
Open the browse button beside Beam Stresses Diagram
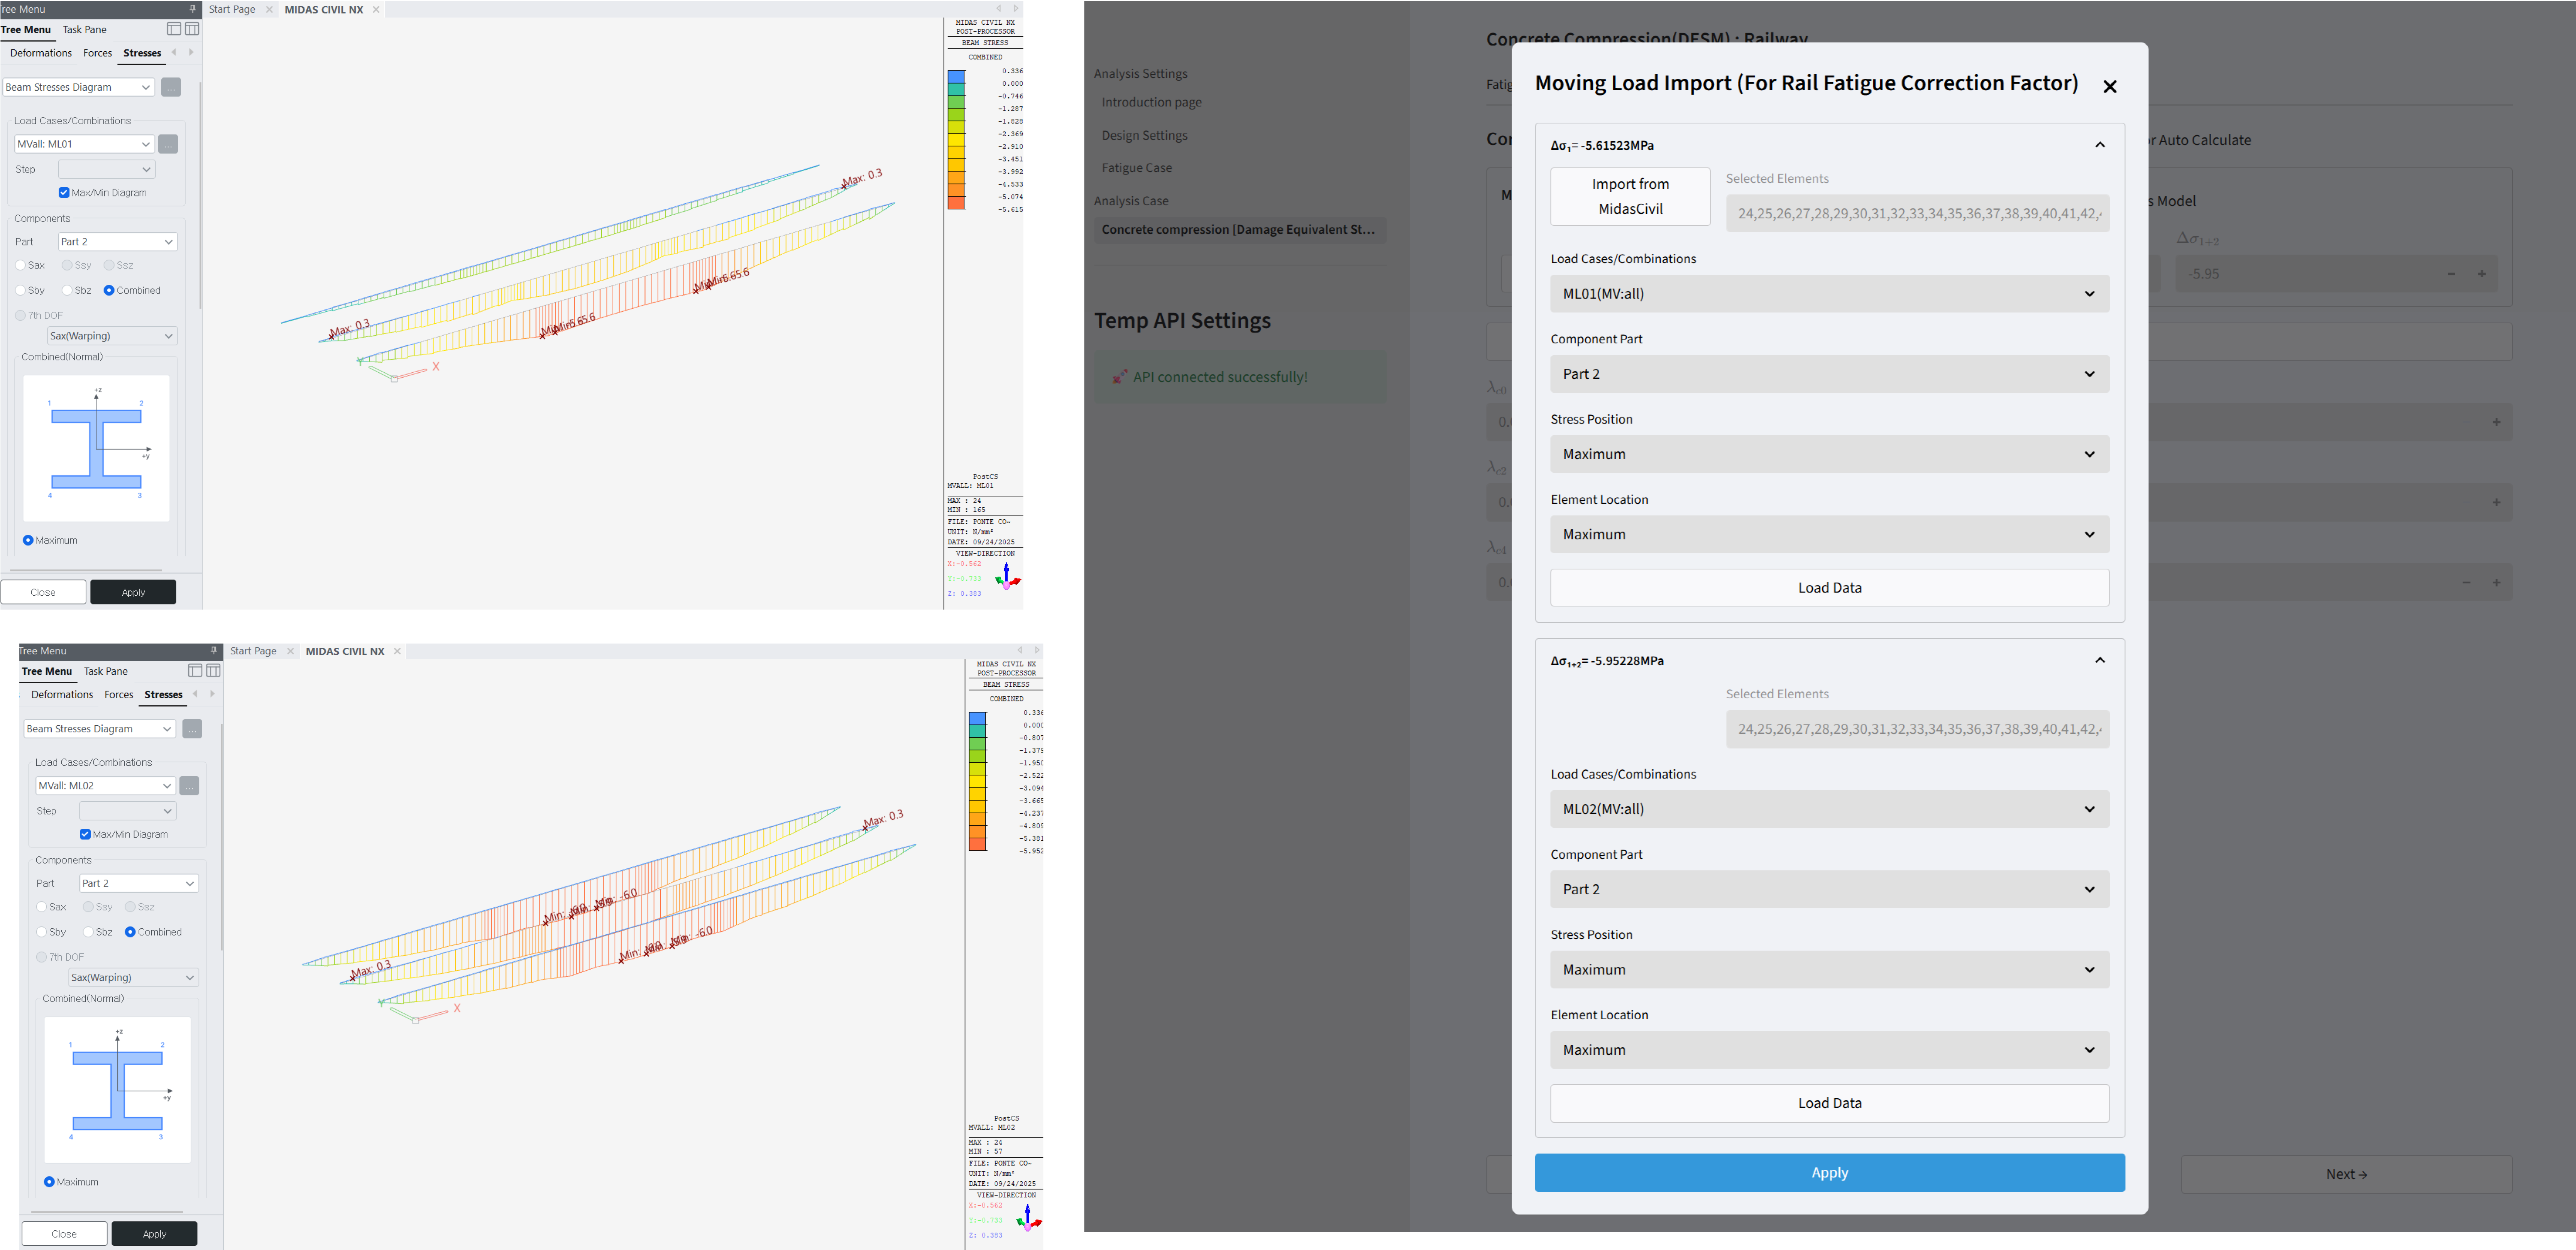tap(170, 87)
